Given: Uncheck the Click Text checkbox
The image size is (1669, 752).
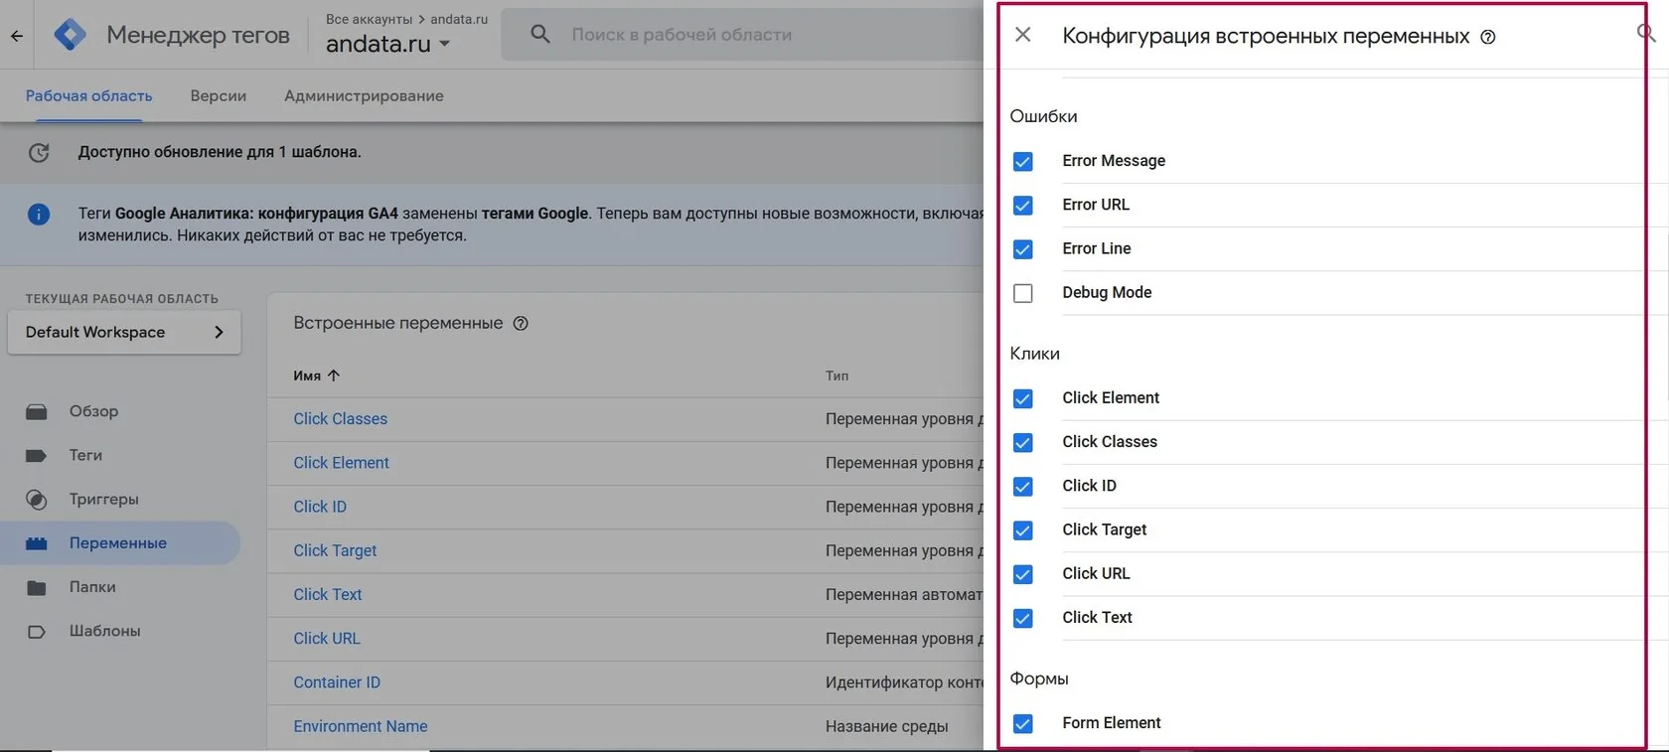Looking at the screenshot, I should point(1022,618).
